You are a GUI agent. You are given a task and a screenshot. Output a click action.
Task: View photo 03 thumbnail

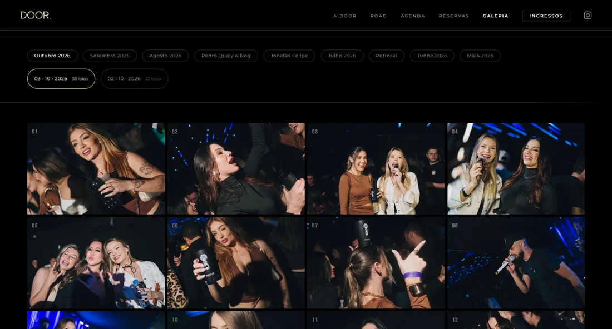click(x=376, y=169)
